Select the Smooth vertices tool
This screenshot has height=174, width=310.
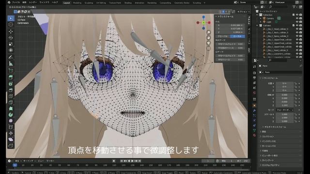[x=11, y=120]
